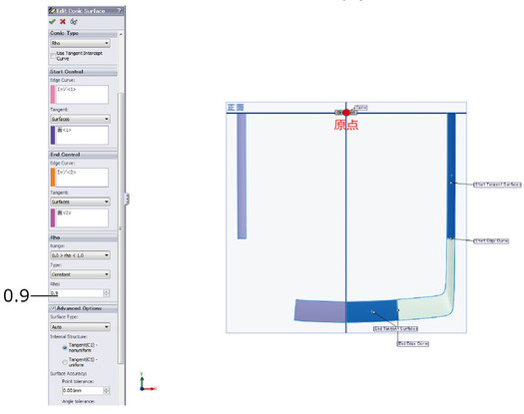Click the Start Tangent Surface callout label
524x414 pixels.
497,185
